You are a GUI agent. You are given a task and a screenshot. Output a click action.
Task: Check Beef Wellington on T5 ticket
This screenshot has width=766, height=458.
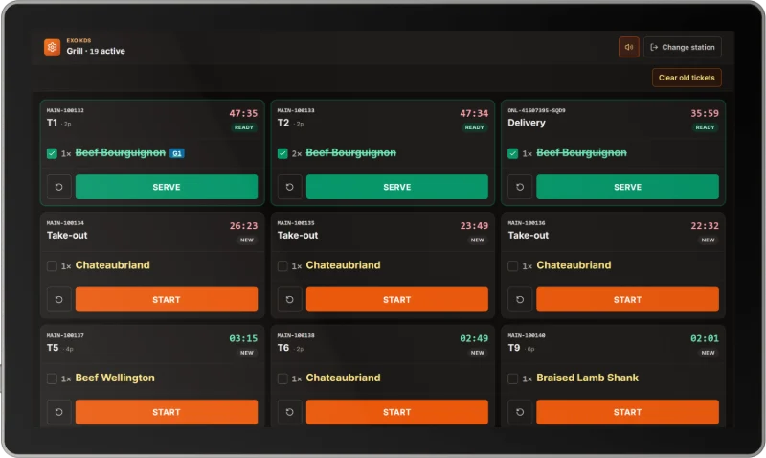(52, 378)
